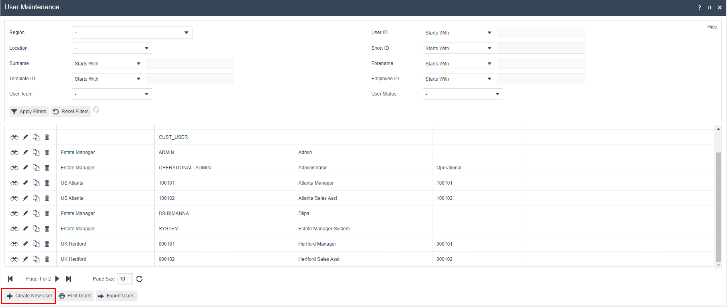Change Forename match type dropdown

[459, 63]
